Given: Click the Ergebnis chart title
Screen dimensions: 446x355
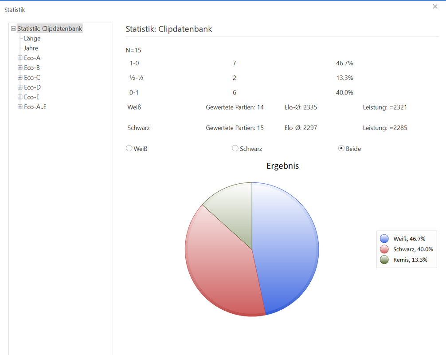Looking at the screenshot, I should (282, 166).
